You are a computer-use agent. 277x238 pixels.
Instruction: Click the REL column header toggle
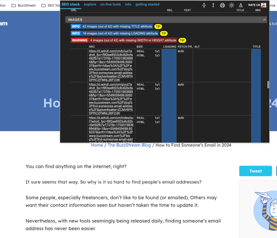pos(170,10)
